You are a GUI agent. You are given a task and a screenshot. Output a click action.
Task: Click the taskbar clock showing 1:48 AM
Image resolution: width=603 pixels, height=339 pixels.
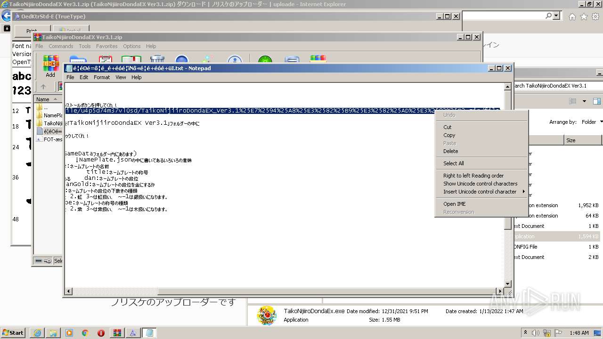click(x=579, y=333)
